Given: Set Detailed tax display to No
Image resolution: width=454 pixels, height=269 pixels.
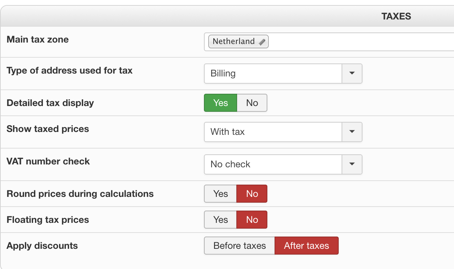Looking at the screenshot, I should [x=252, y=103].
